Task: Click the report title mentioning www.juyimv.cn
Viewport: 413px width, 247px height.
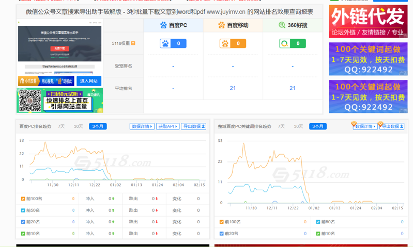Action: (170, 12)
